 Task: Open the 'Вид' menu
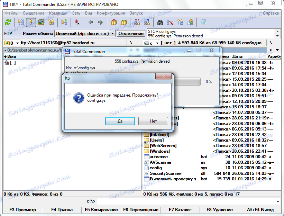pos(89,13)
